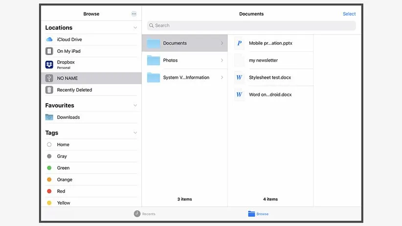
Task: Filter by the Red tag
Action: (x=61, y=191)
